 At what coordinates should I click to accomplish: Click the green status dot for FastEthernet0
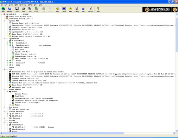pos(10,45)
